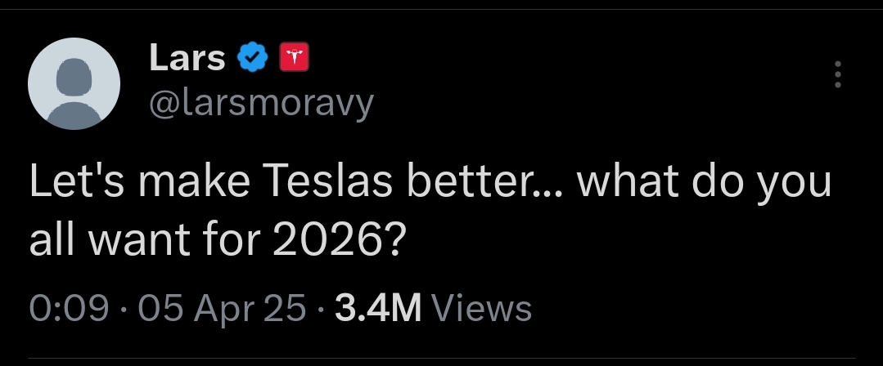The image size is (883, 366).
Task: Click the display name "Lars"
Action: click(x=187, y=59)
